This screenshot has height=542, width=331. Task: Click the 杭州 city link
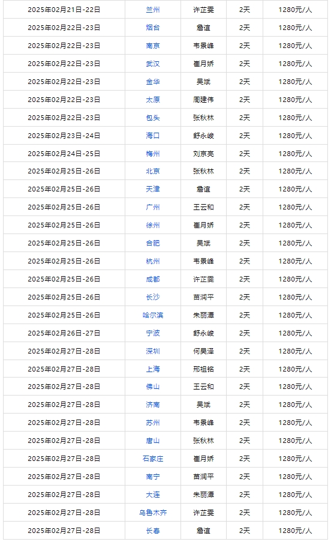152,261
